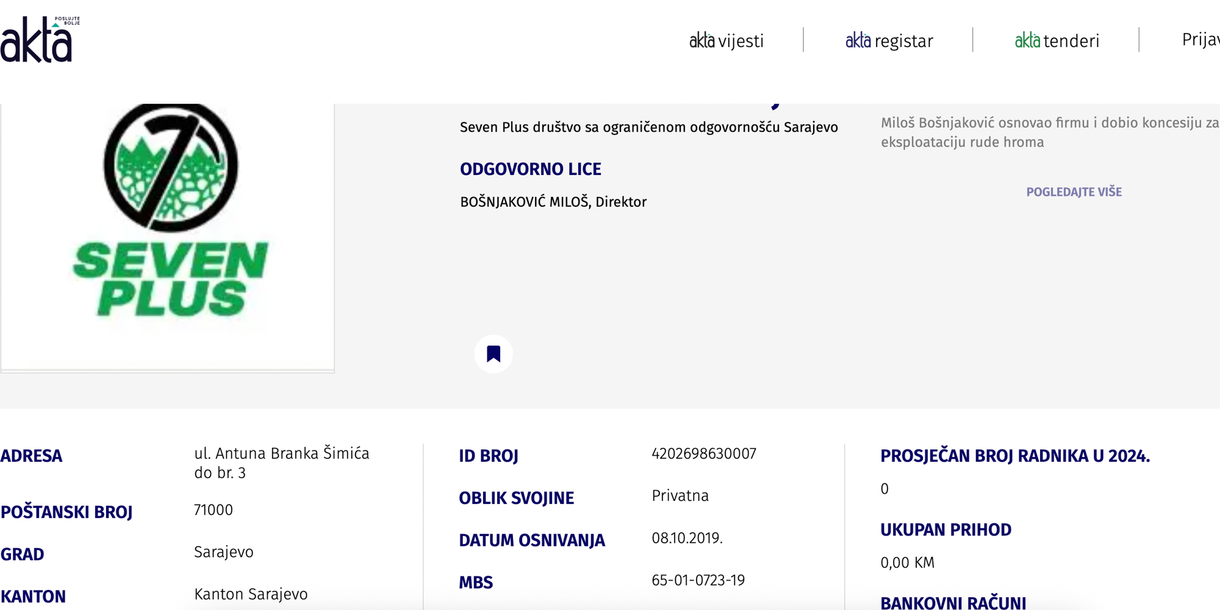Click the UKUPAN PRIHOD value 0,00 KM

tap(907, 562)
